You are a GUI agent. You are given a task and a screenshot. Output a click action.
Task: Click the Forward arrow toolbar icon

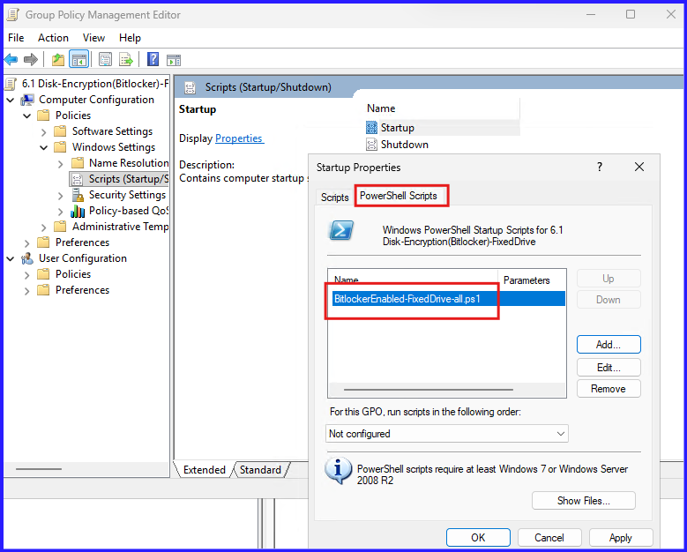pos(31,60)
